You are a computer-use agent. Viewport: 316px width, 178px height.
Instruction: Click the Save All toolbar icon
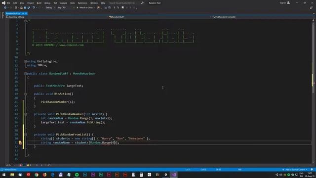[29, 8]
